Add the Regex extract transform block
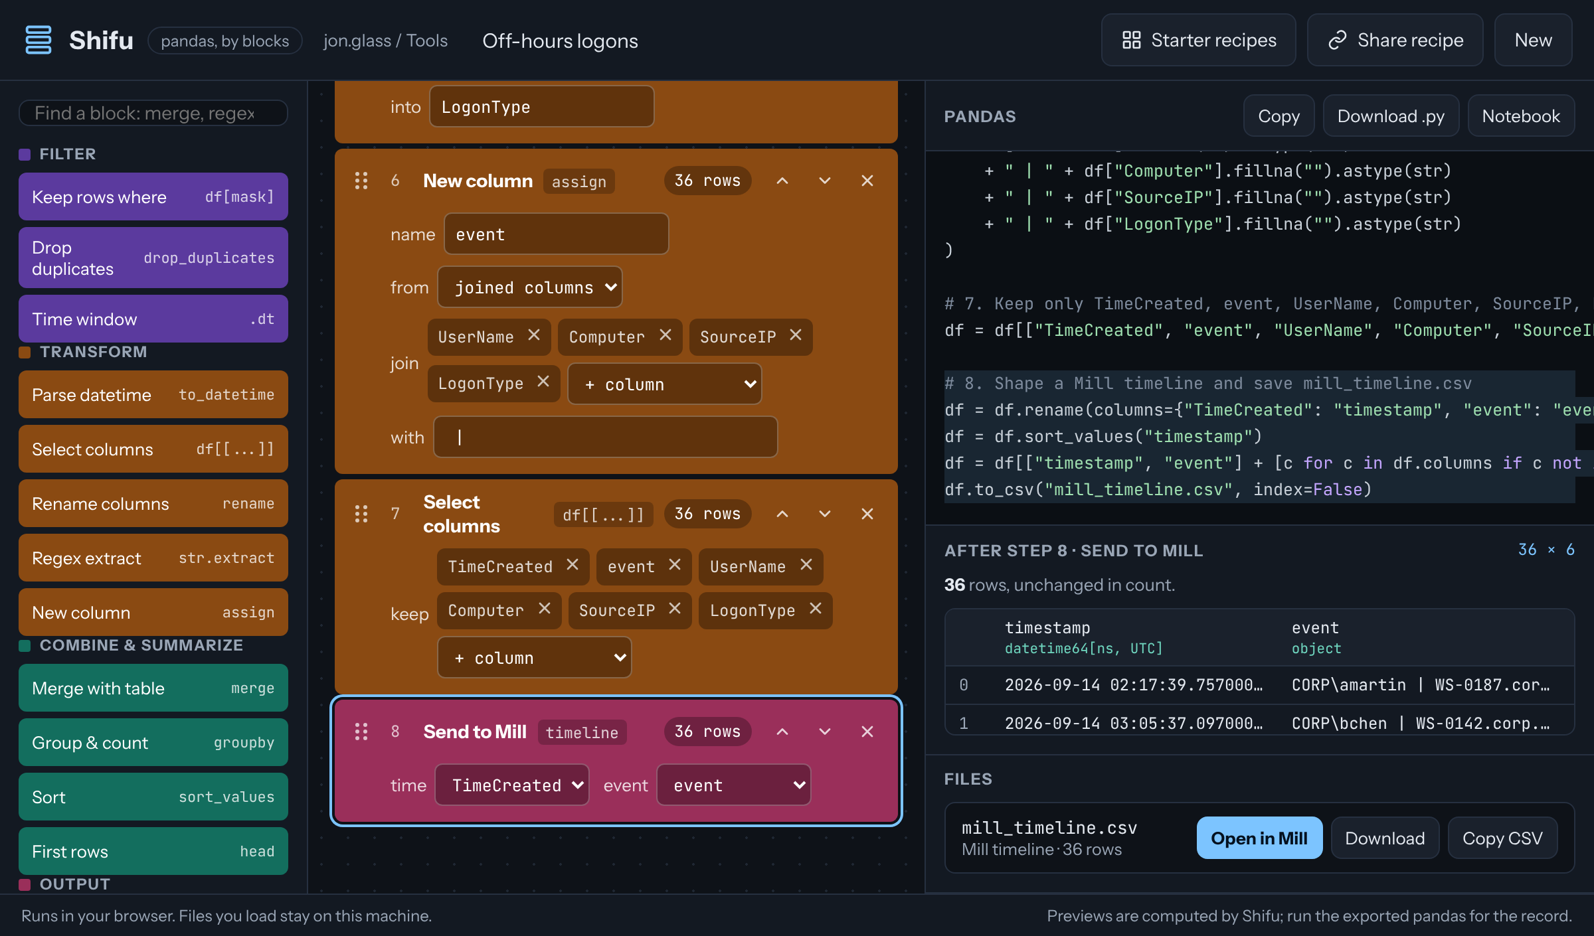This screenshot has width=1594, height=936. tap(153, 558)
